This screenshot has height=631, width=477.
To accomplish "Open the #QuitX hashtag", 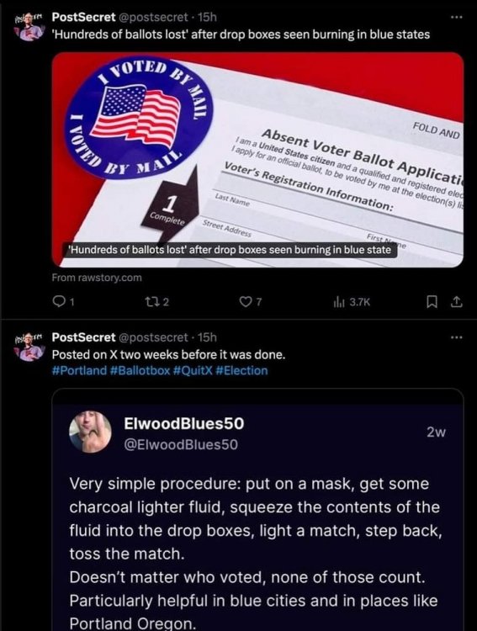I will tap(193, 370).
